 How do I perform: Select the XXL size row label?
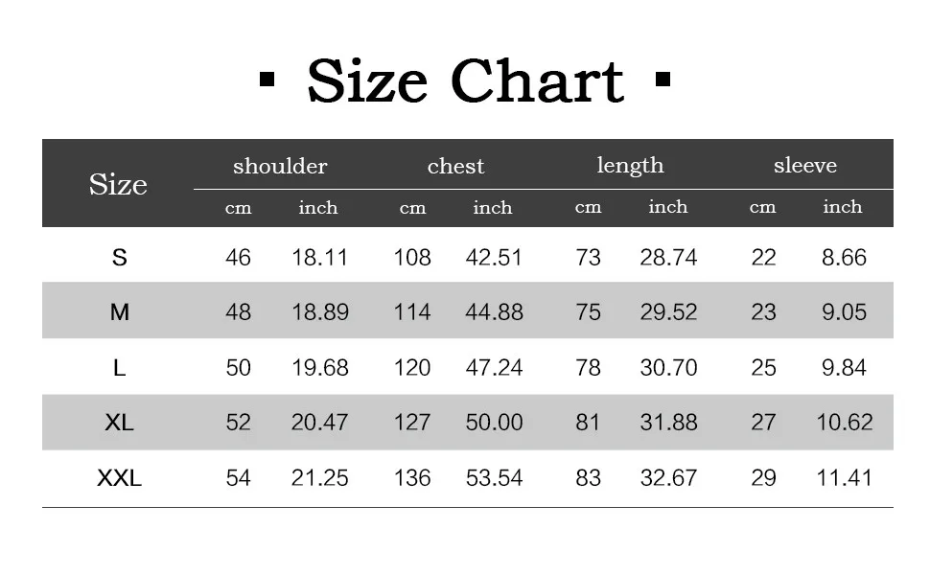tap(119, 478)
